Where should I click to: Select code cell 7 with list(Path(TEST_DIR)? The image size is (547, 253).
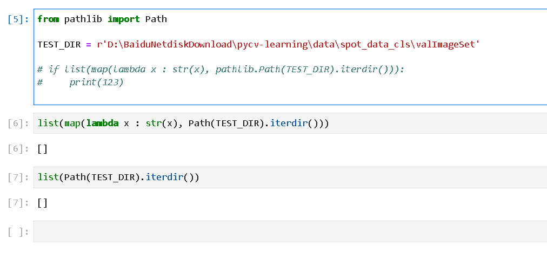point(290,177)
